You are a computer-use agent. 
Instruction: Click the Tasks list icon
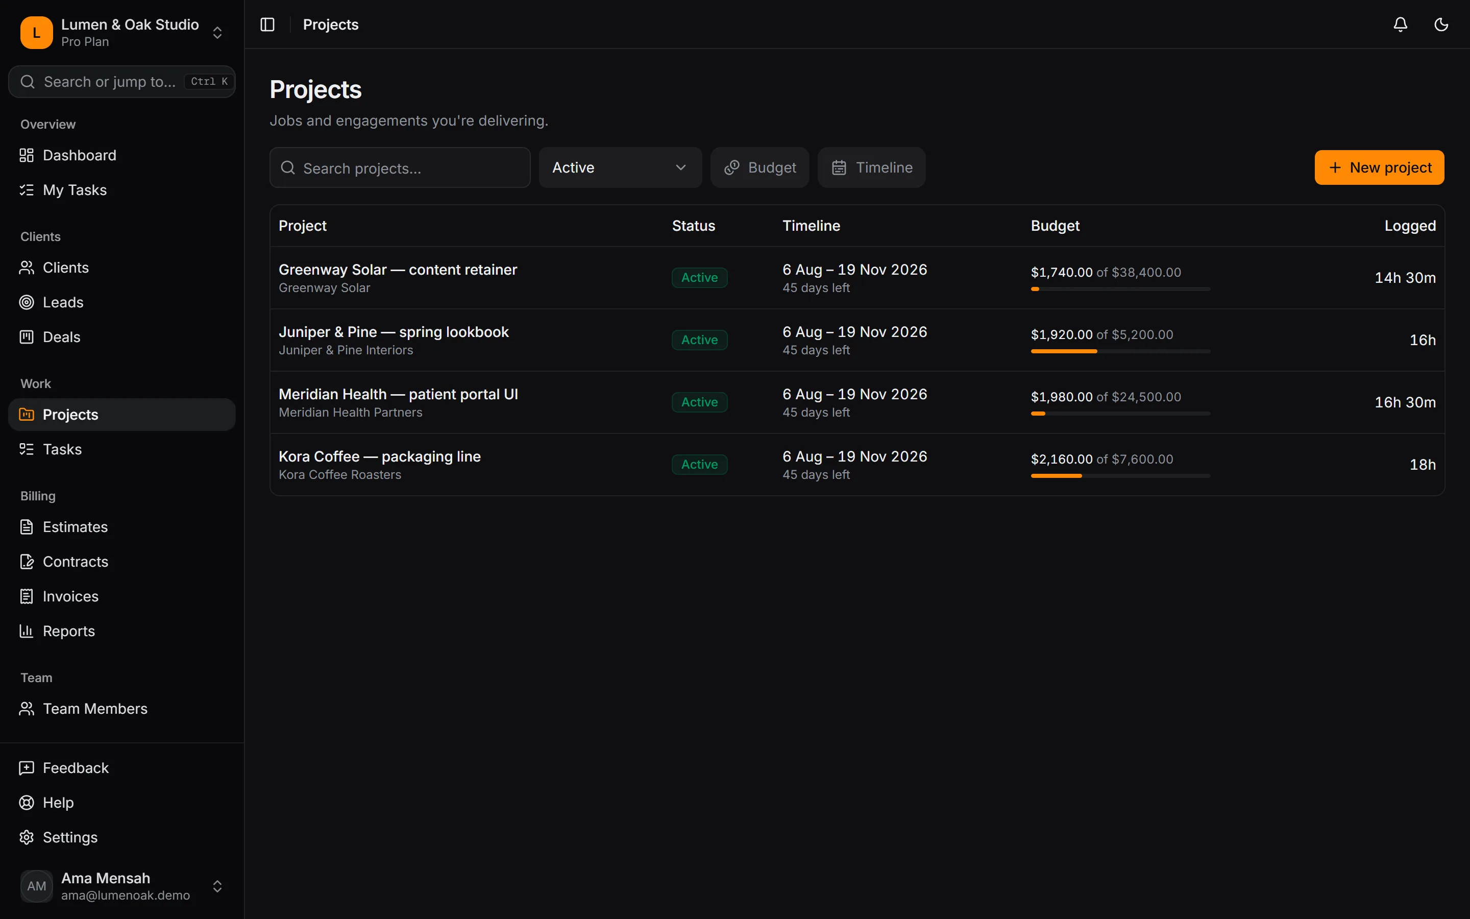tap(27, 449)
